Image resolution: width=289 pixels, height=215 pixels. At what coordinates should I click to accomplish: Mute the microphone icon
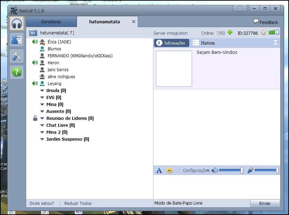(250, 170)
